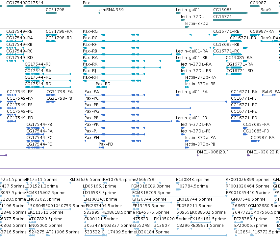Viewport: 280px width, 237px height.
Task: Click EST FGM318C09.3prime
Action: click(x=134, y=189)
